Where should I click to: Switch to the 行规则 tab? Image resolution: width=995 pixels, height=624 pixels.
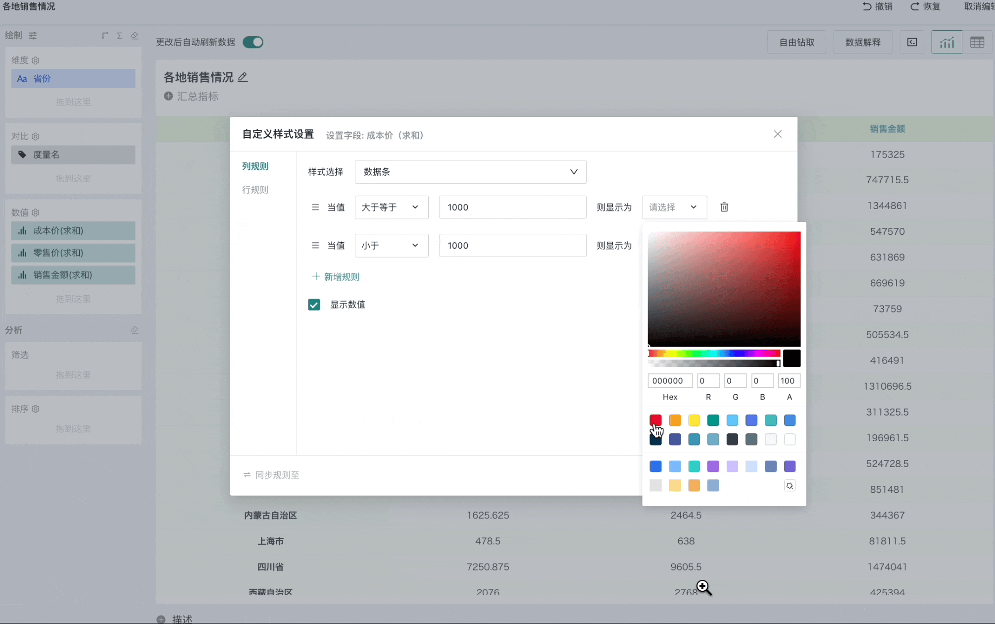255,190
